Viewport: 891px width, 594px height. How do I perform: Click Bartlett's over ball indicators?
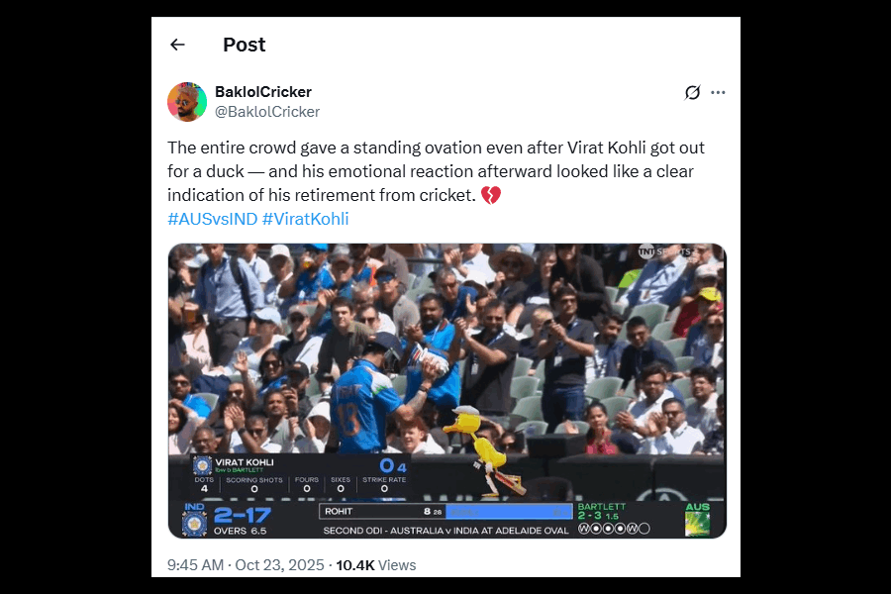[614, 529]
